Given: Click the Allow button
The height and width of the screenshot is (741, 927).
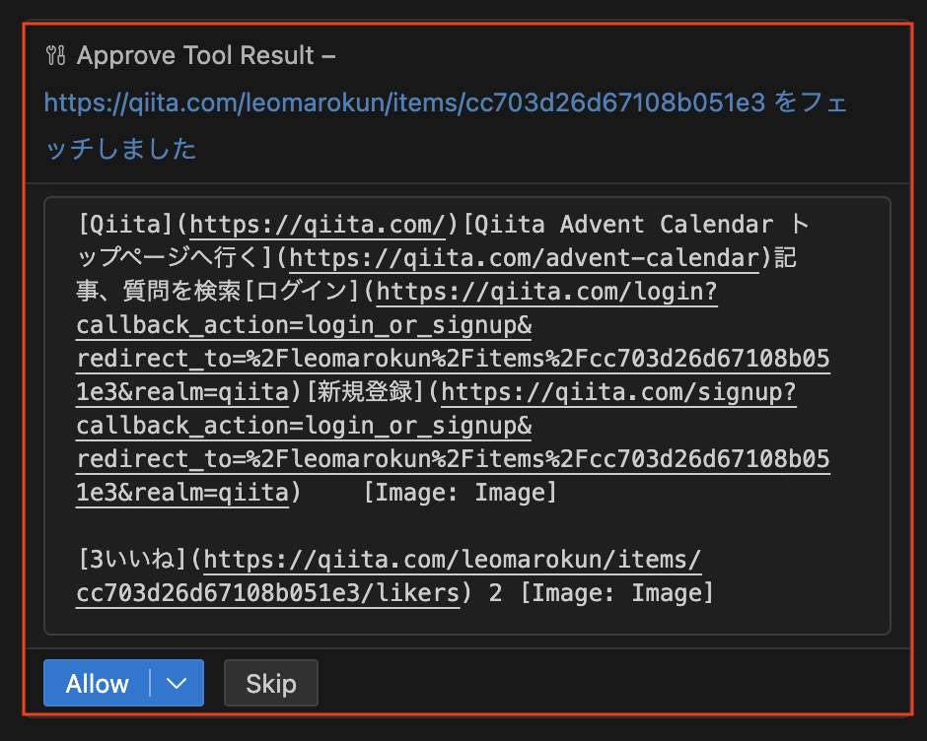Looking at the screenshot, I should (97, 683).
